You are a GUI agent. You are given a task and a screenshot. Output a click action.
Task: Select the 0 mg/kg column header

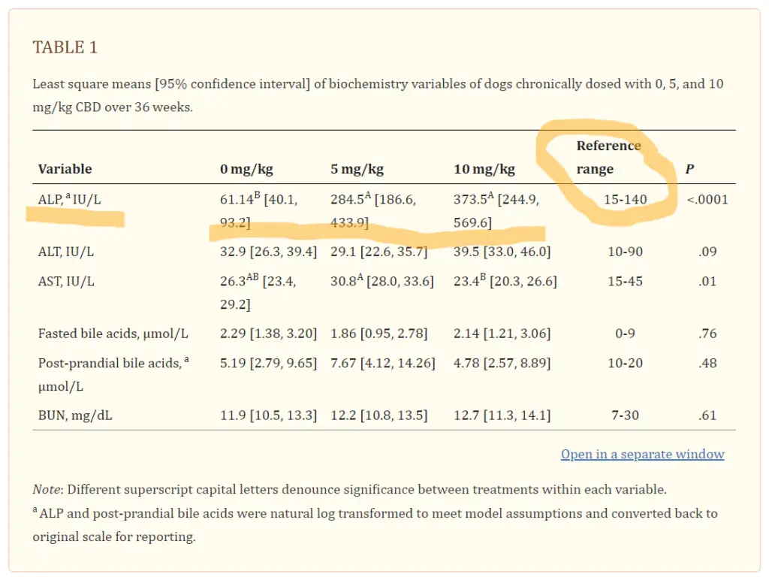coord(246,169)
